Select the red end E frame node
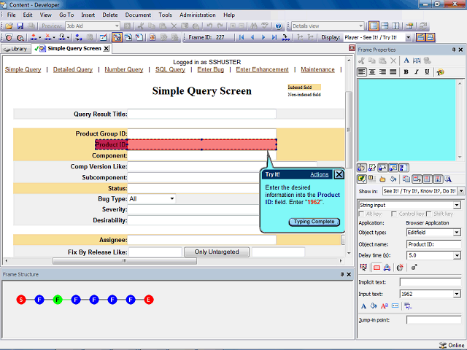Viewport: 467px width, 350px height. click(149, 300)
